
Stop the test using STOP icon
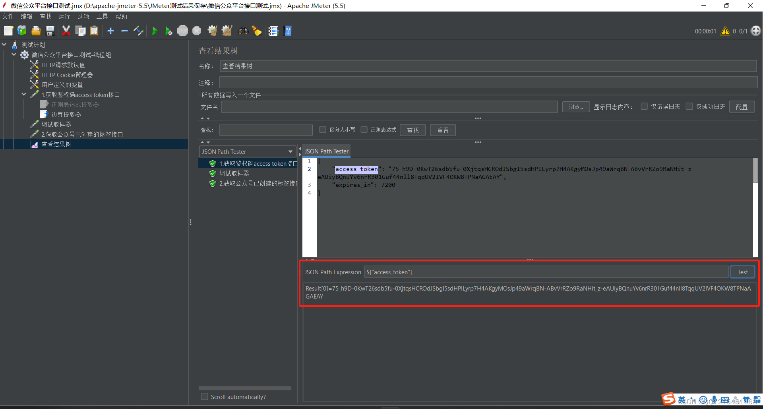pyautogui.click(x=182, y=31)
